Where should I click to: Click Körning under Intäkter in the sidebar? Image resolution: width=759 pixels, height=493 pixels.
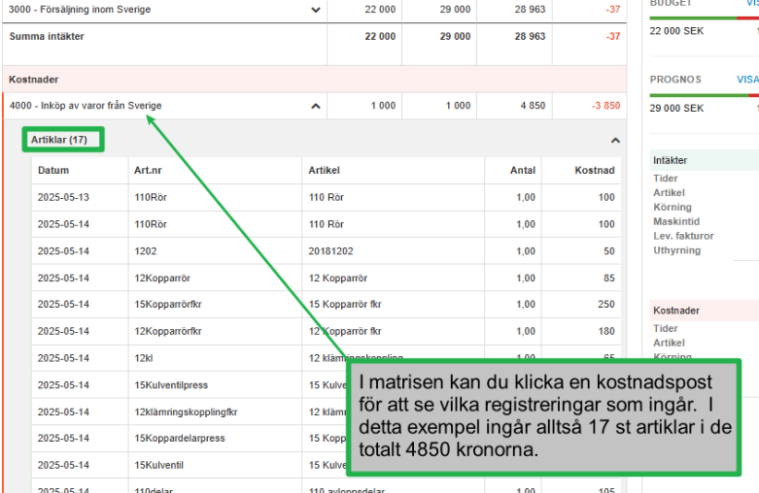(673, 207)
